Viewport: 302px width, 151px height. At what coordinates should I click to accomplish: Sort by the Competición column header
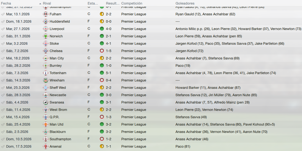click(x=132, y=3)
